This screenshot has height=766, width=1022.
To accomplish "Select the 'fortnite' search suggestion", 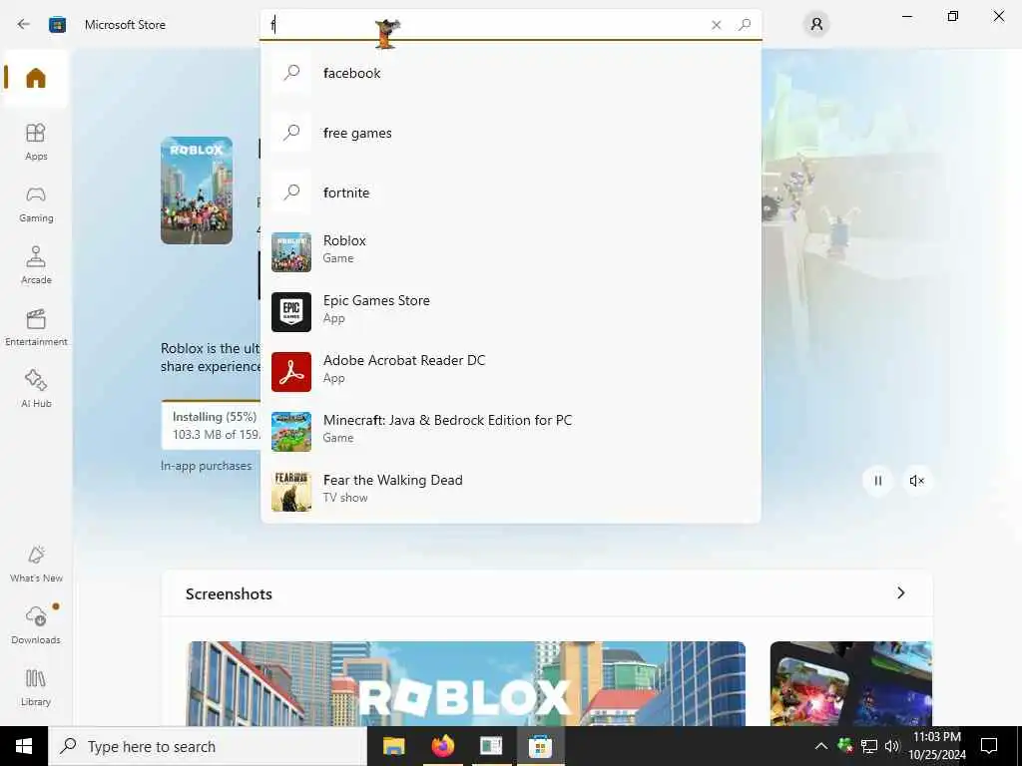I will (x=510, y=192).
